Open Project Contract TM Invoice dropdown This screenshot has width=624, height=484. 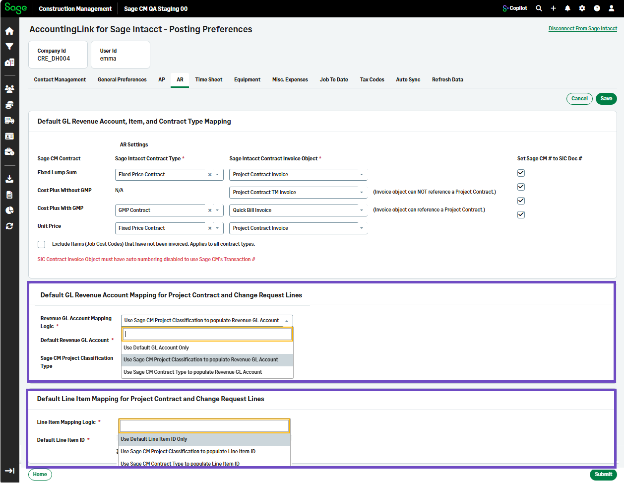[298, 193]
